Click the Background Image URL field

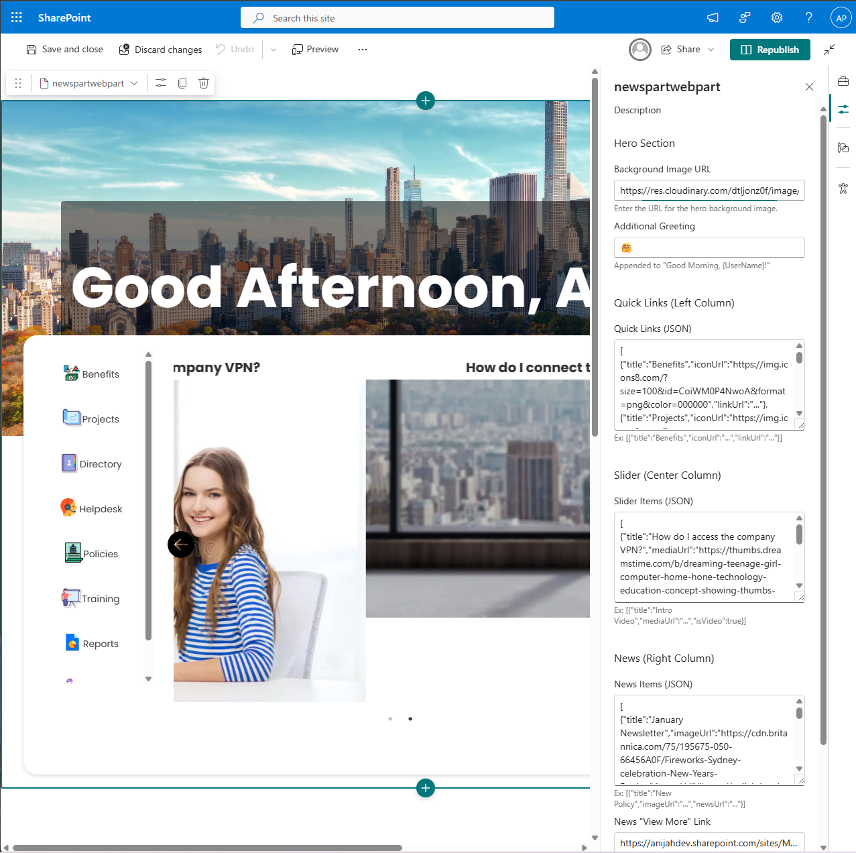pyautogui.click(x=709, y=190)
